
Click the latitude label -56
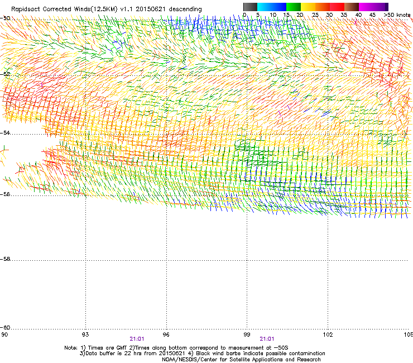pos(5,194)
